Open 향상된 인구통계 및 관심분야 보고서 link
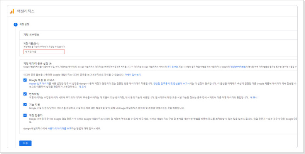This screenshot has height=154, width=305. click(171, 84)
